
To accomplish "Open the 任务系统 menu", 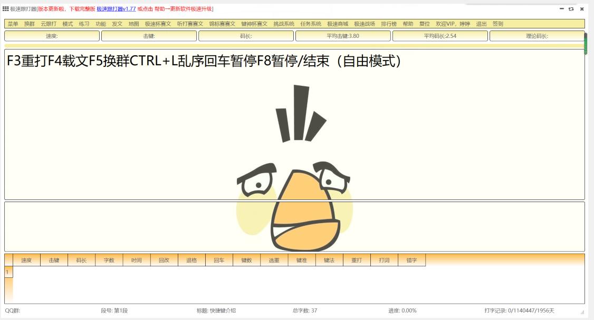I will tap(311, 24).
